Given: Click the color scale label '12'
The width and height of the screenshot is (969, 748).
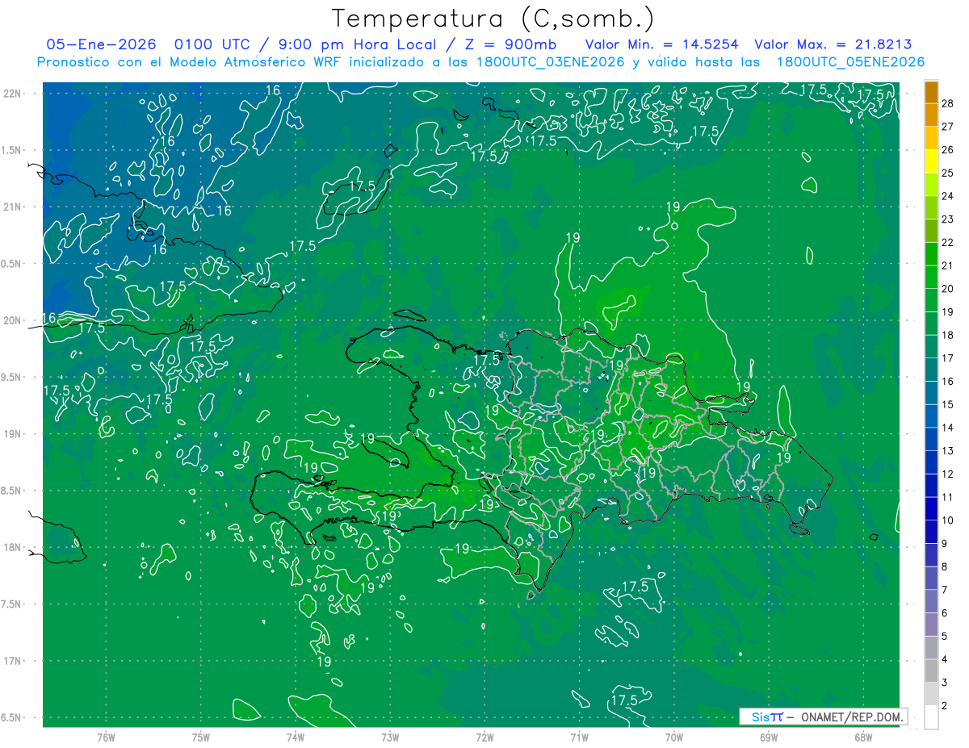Looking at the screenshot, I should pos(948,474).
